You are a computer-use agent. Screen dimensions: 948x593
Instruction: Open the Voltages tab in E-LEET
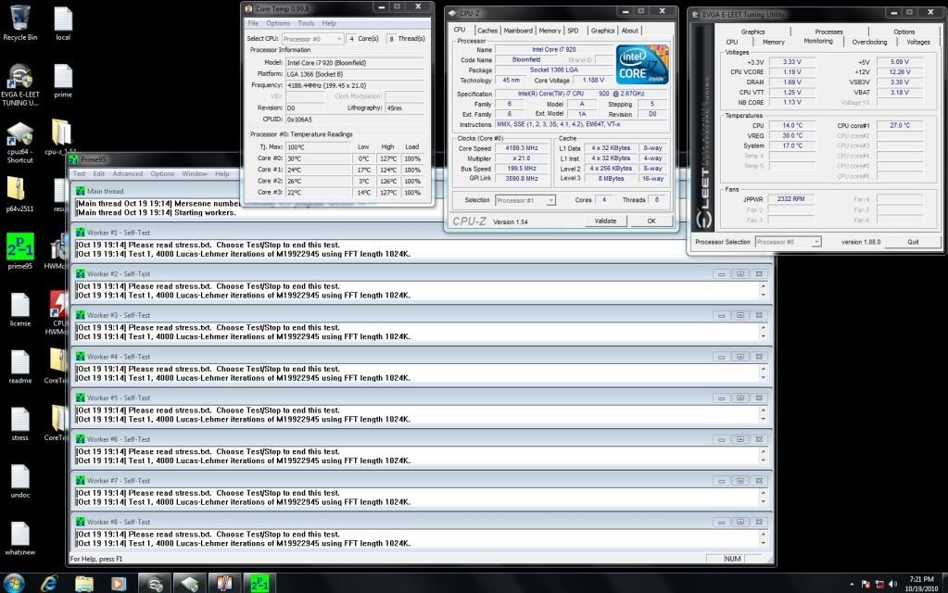pyautogui.click(x=918, y=42)
